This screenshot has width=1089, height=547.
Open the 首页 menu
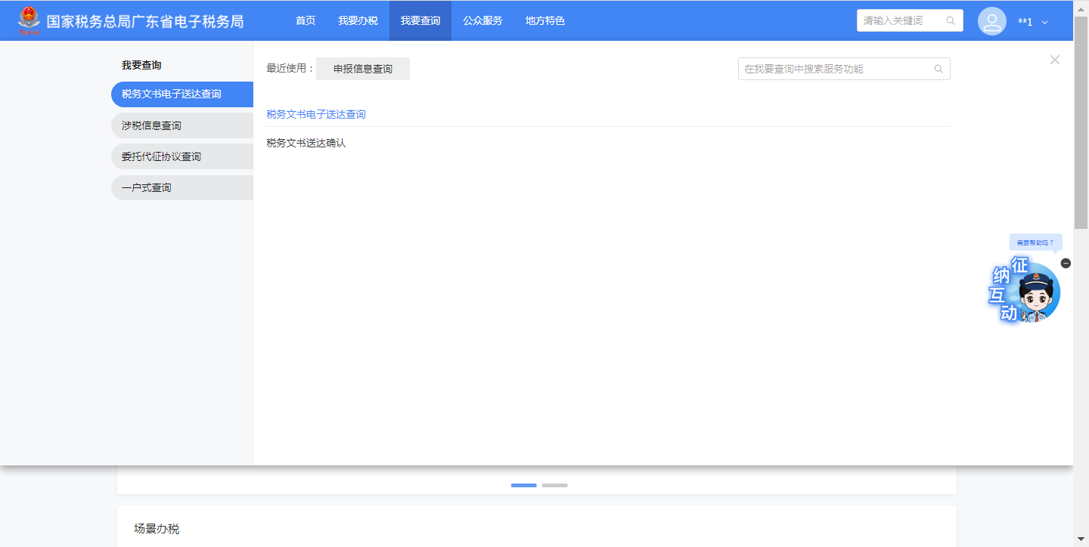click(x=306, y=21)
